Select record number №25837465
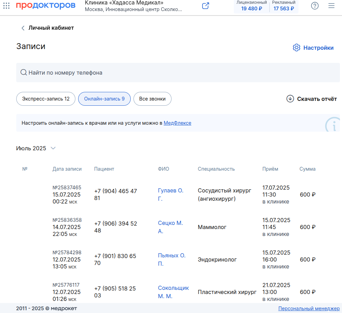This screenshot has height=313, width=342. click(x=67, y=188)
